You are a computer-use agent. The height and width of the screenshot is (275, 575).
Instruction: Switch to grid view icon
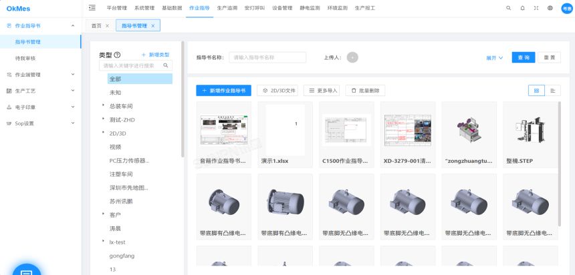coord(536,91)
